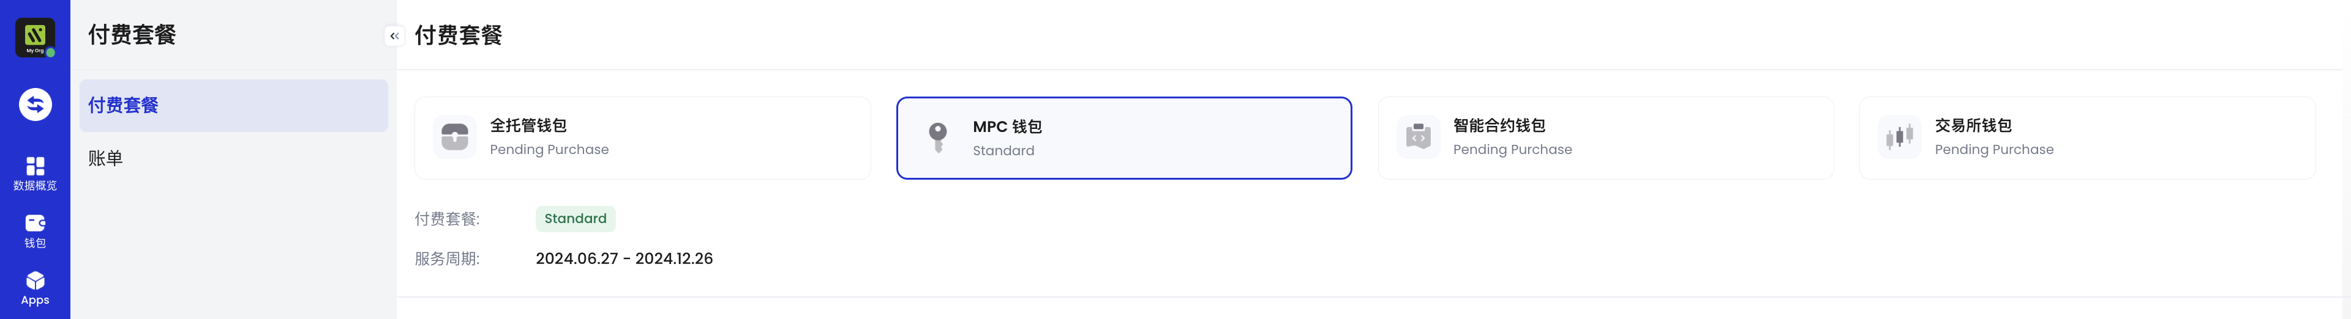2351x319 pixels.
Task: Click the MPC 钱包 key icon
Action: coord(937,137)
